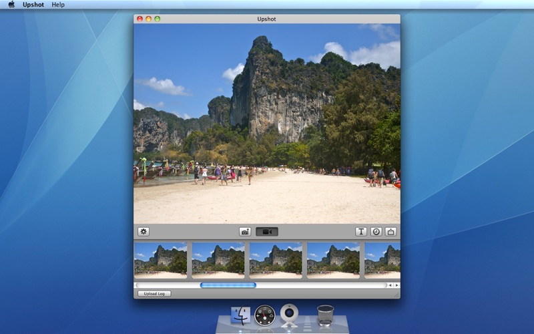Open the gear settings button
Viewport: 534px width, 334px height.
pyautogui.click(x=144, y=231)
